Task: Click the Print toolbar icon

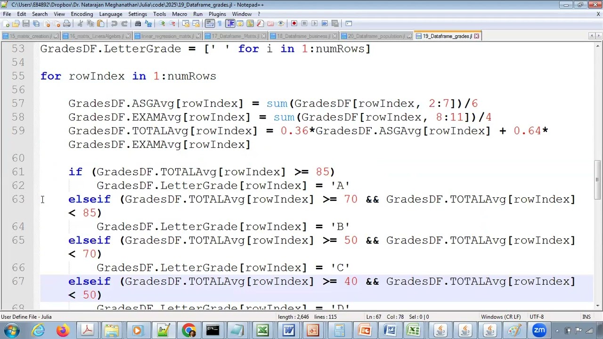Action: click(66, 24)
